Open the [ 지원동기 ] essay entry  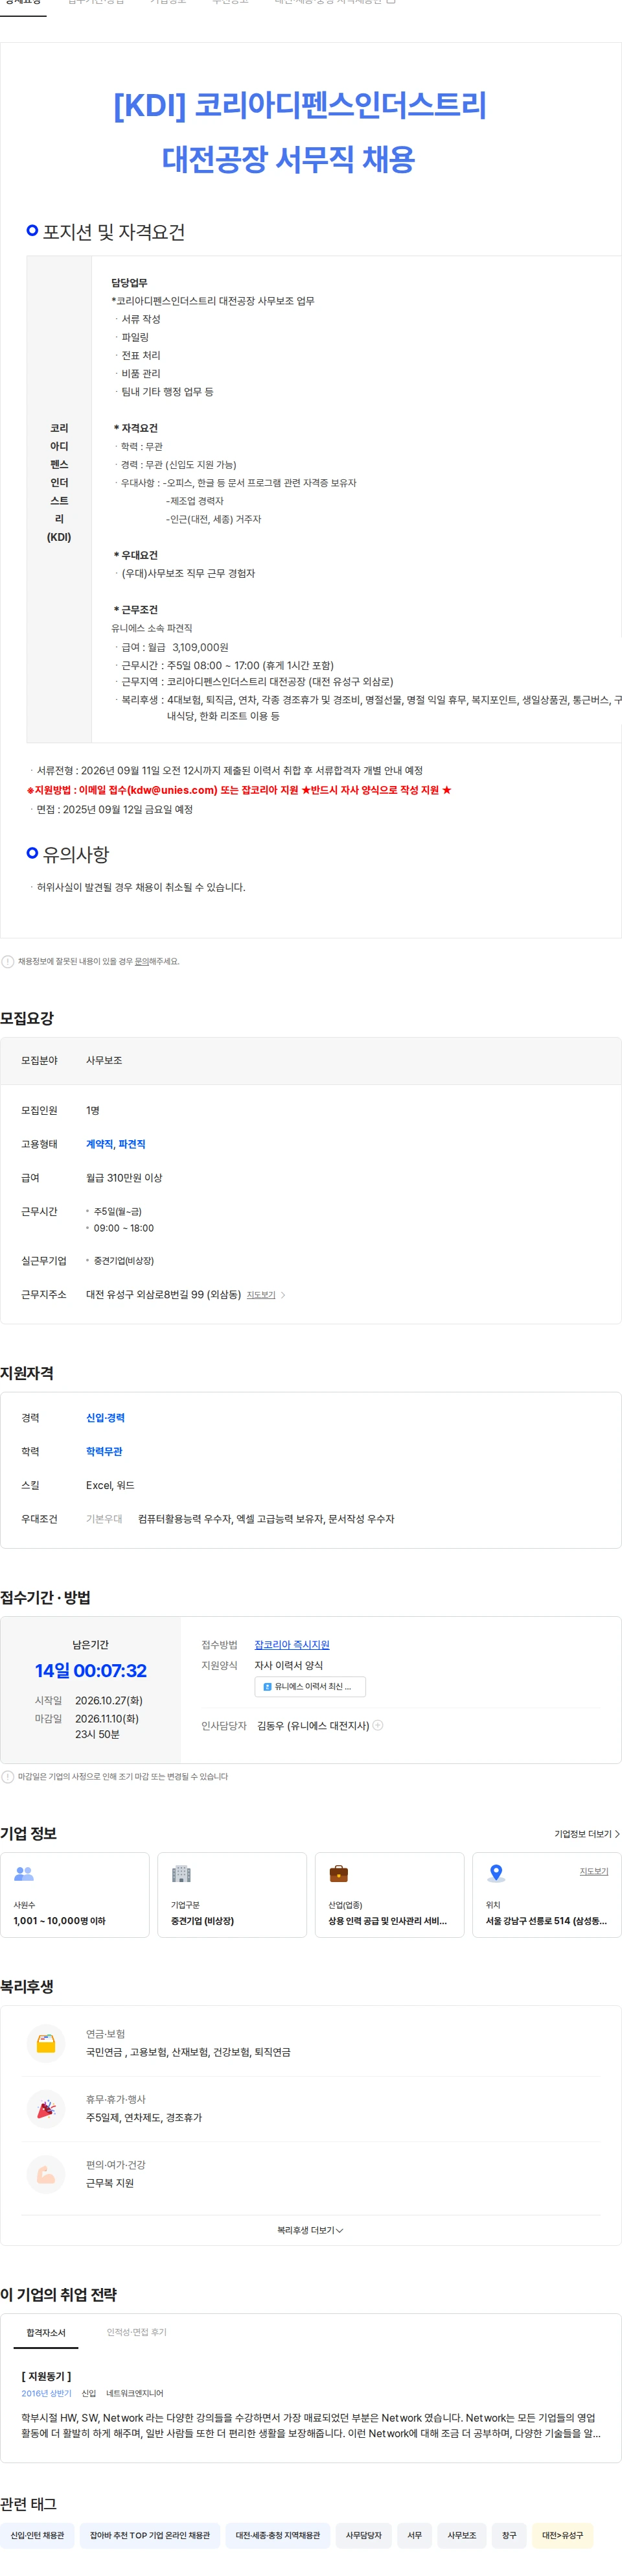point(46,2376)
